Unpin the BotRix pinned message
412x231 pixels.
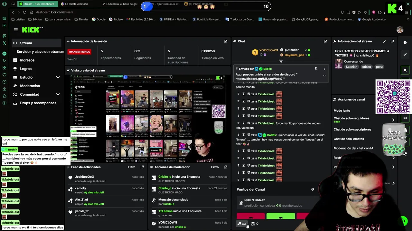coord(315,69)
